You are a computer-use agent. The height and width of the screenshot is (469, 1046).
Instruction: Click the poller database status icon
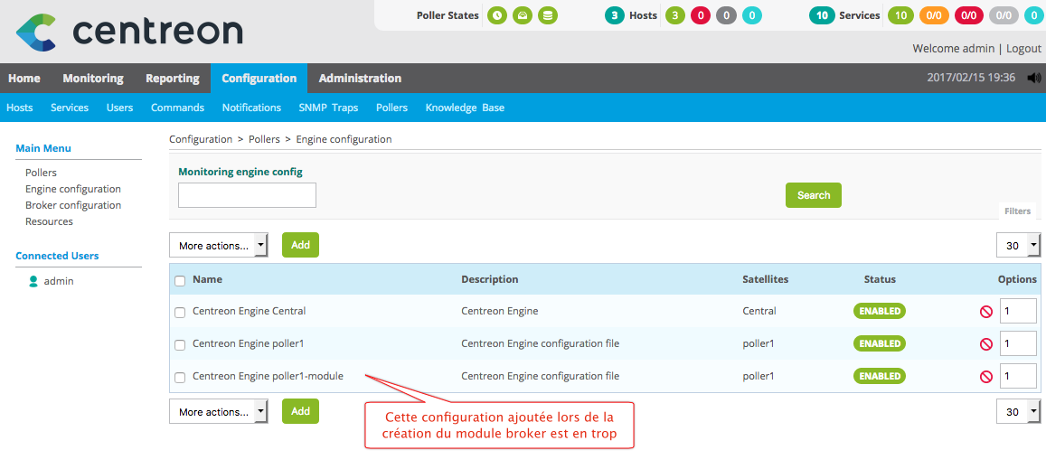tap(548, 15)
